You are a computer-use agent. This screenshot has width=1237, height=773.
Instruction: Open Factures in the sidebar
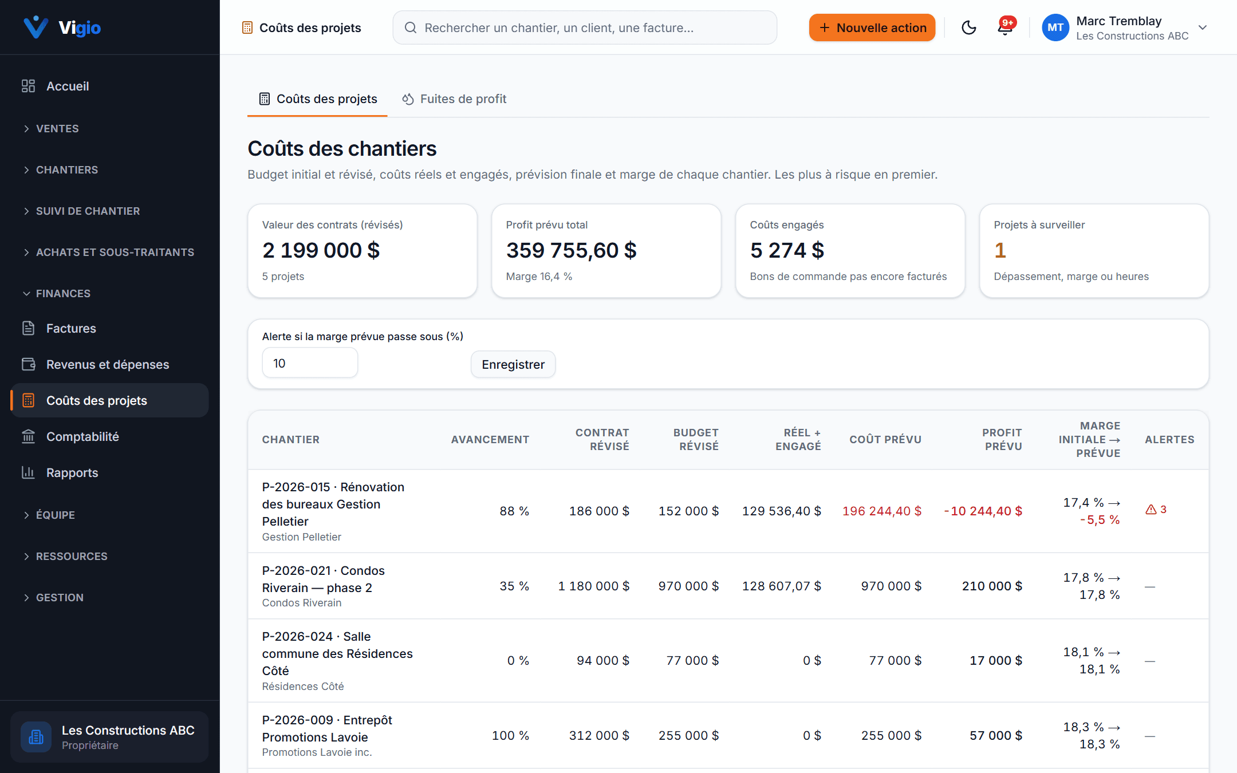[110, 328]
